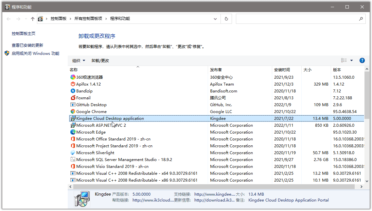Click inside the search box
372x211 pixels.
(300, 19)
